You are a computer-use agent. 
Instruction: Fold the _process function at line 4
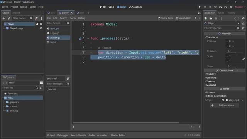(88, 39)
